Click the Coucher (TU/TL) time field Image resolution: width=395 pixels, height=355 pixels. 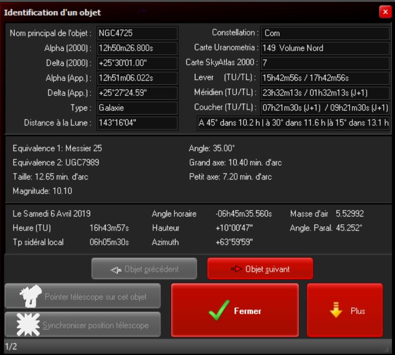coord(325,108)
